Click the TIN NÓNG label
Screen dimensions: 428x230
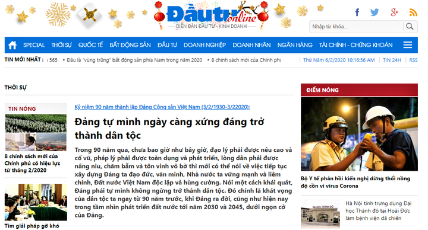pos(22,108)
